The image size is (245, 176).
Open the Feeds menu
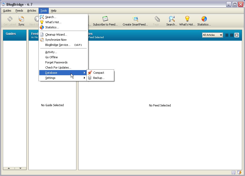pos(19,11)
